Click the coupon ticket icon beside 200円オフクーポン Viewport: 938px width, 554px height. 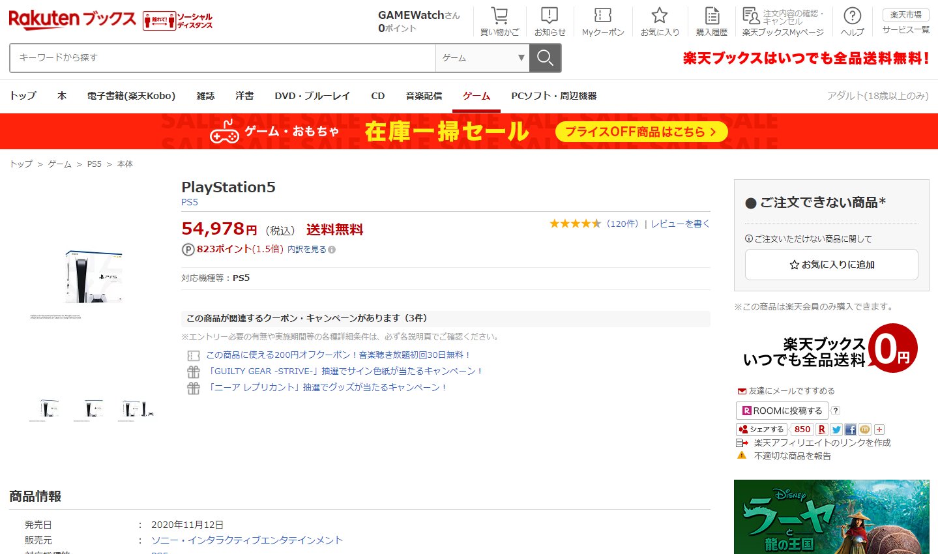[194, 356]
